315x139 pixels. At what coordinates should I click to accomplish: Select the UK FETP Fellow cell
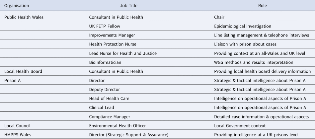pyautogui.click(x=104, y=26)
